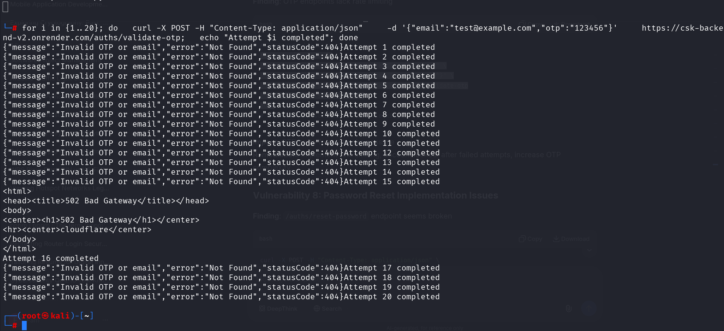This screenshot has width=724, height=331.
Task: Click the faded 'Vulnerability 8: Password Reset' heading
Action: coord(375,196)
